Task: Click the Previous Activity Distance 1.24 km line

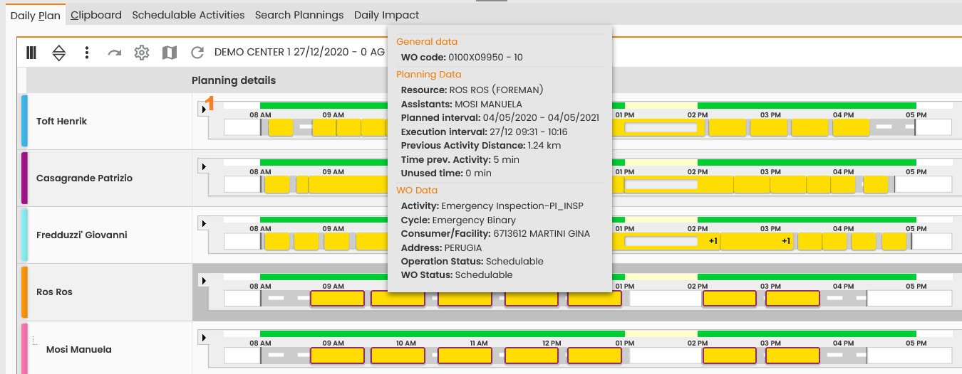Action: coord(481,145)
